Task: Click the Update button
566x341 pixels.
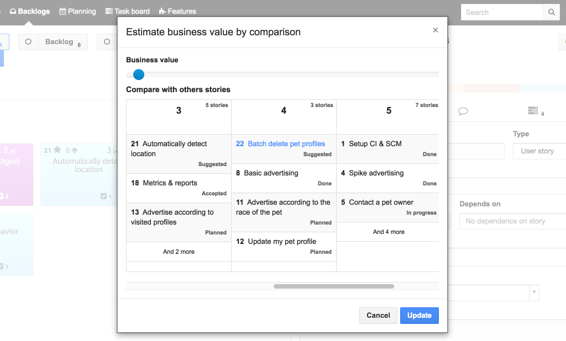Action: point(419,316)
